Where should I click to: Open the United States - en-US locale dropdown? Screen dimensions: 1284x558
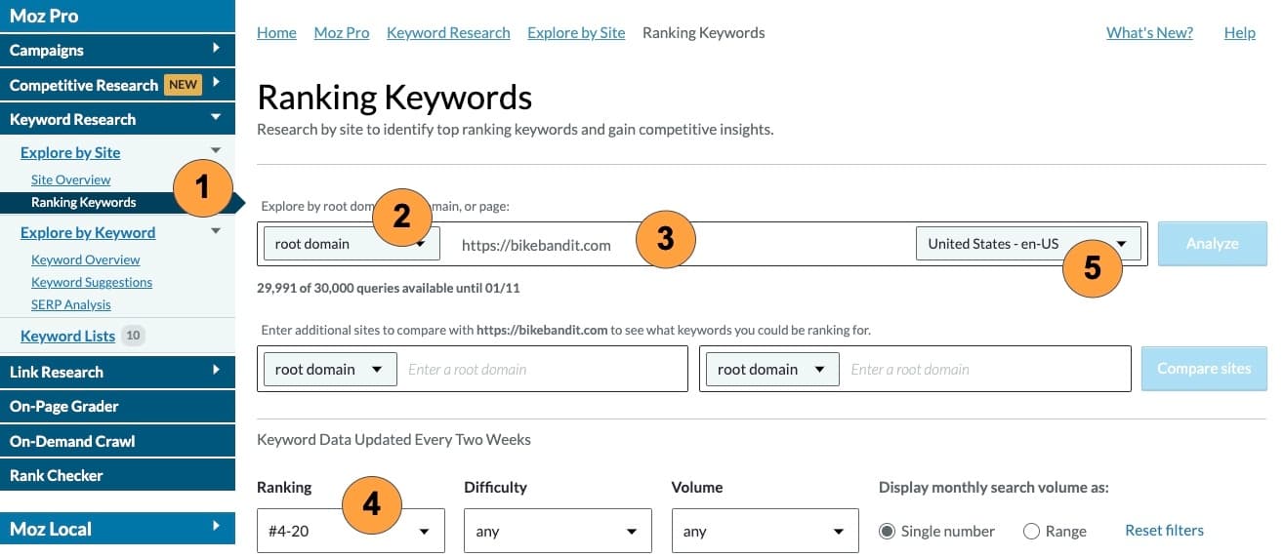coord(1027,244)
